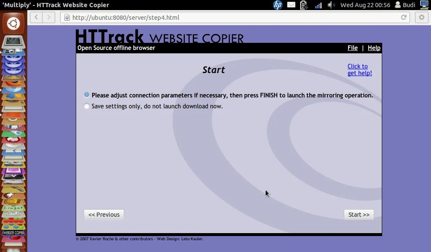Screen dimensions: 431x252
Task: Click the page icon in address bar
Action: (x=67, y=18)
